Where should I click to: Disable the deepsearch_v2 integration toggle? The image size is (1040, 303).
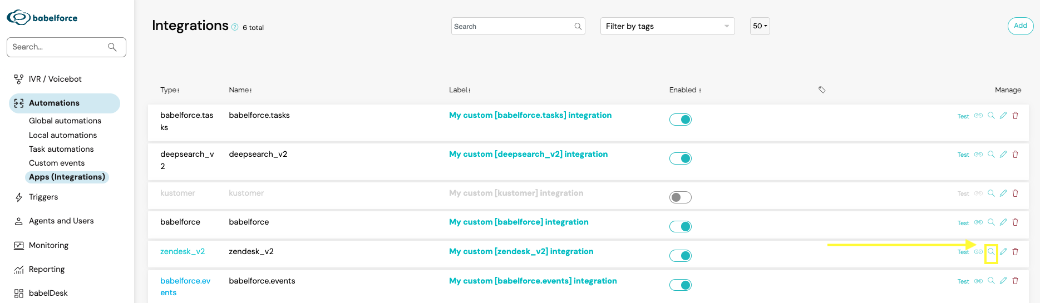(x=680, y=158)
